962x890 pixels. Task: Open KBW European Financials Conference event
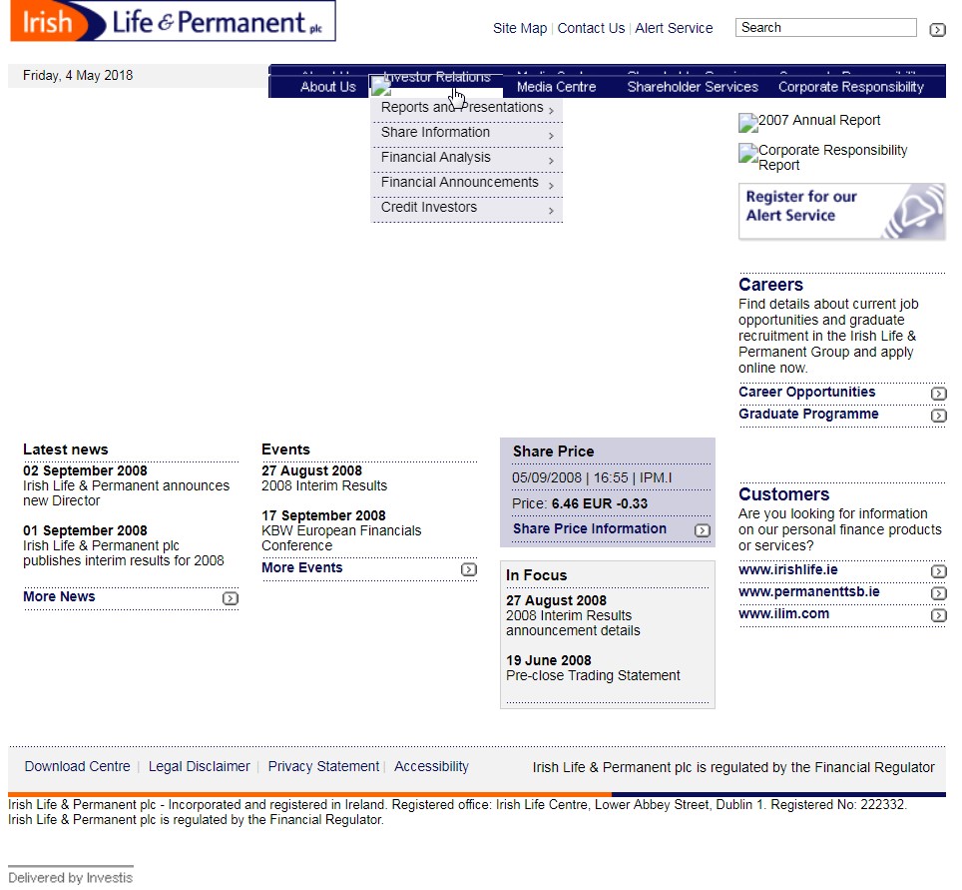341,538
